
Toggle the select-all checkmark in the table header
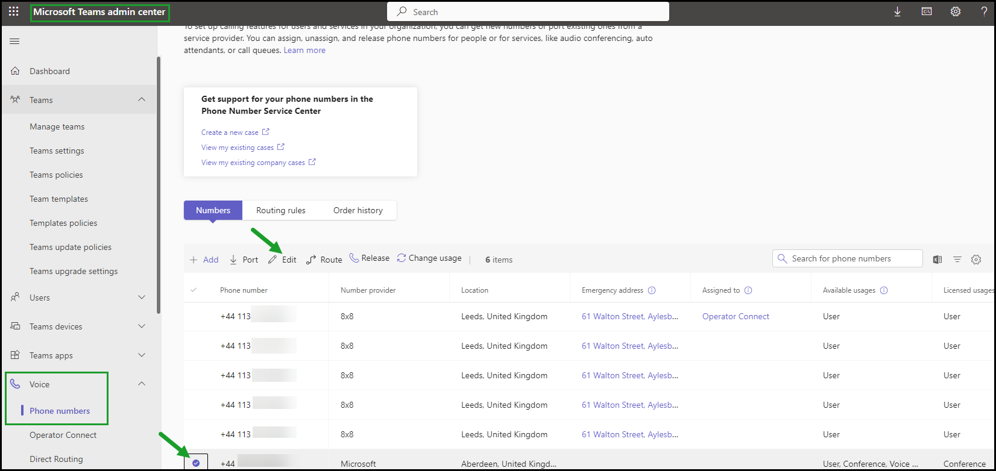pos(194,290)
